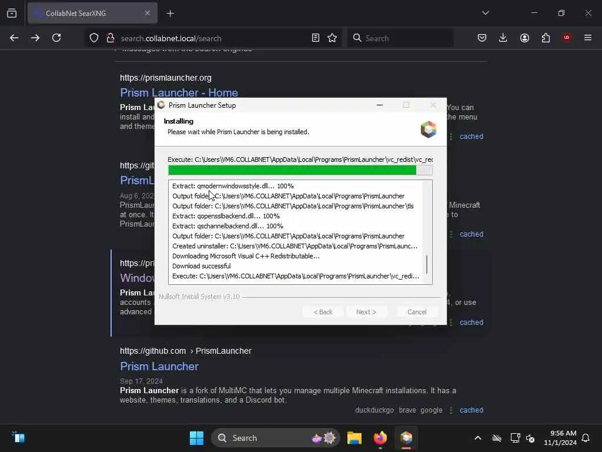
Task: Click the Next > button in Setup
Action: (x=366, y=312)
